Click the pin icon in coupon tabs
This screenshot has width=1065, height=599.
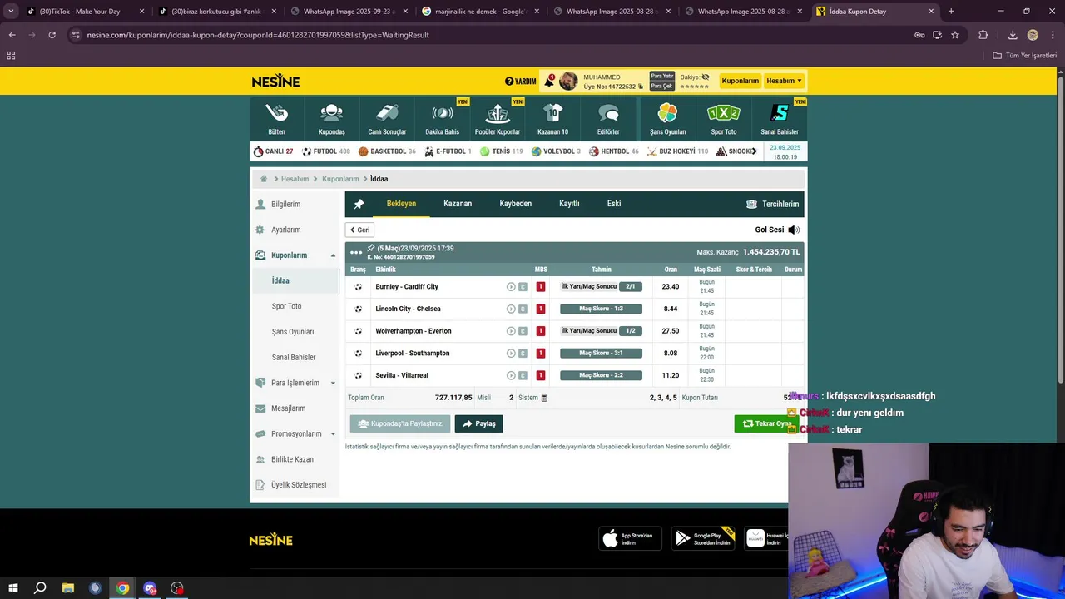pos(359,204)
